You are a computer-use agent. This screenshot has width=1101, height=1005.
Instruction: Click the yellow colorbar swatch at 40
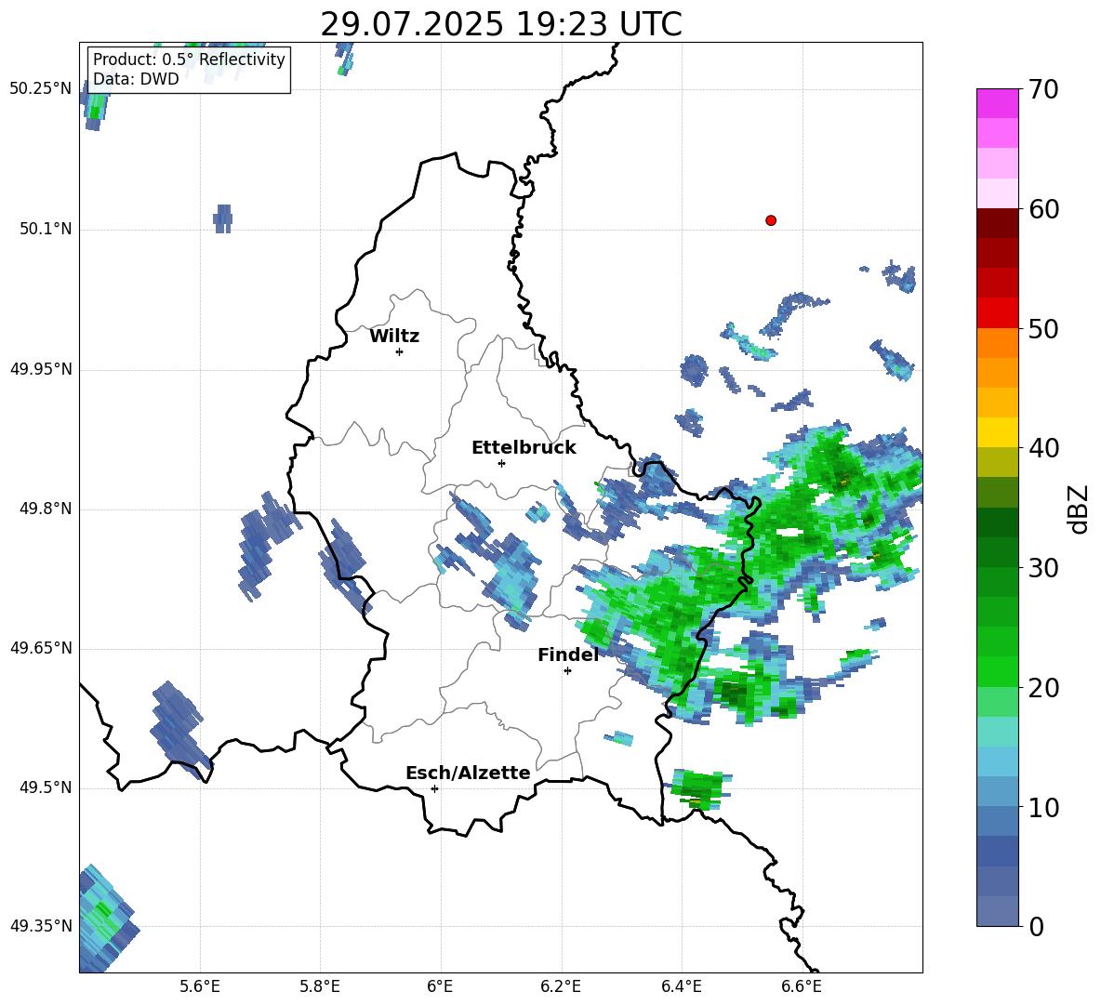(x=997, y=432)
